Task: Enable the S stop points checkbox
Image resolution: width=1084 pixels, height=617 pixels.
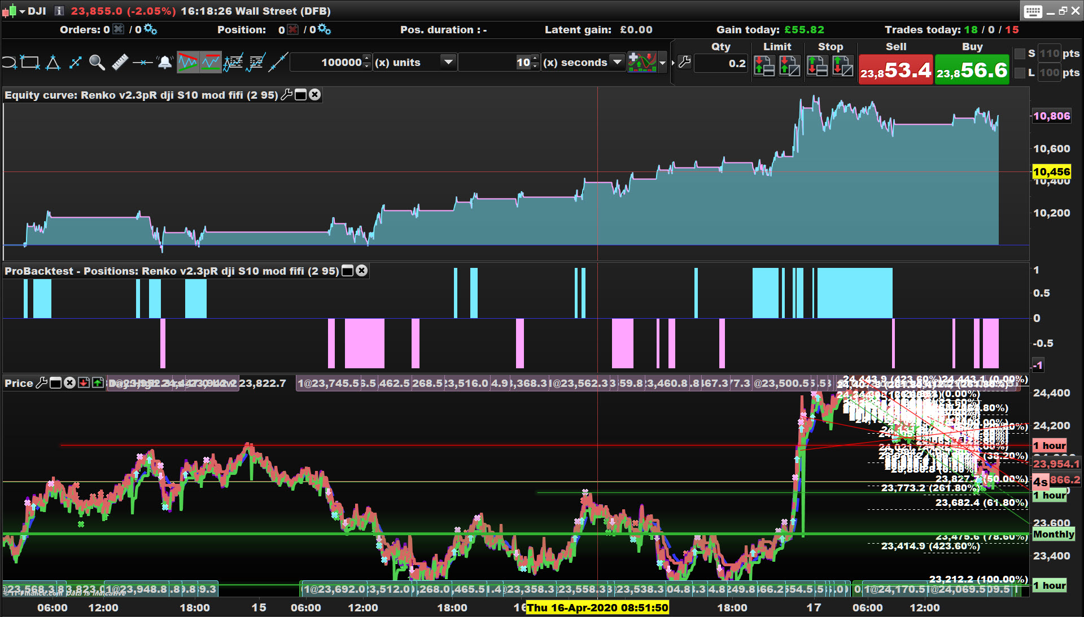Action: 1020,54
